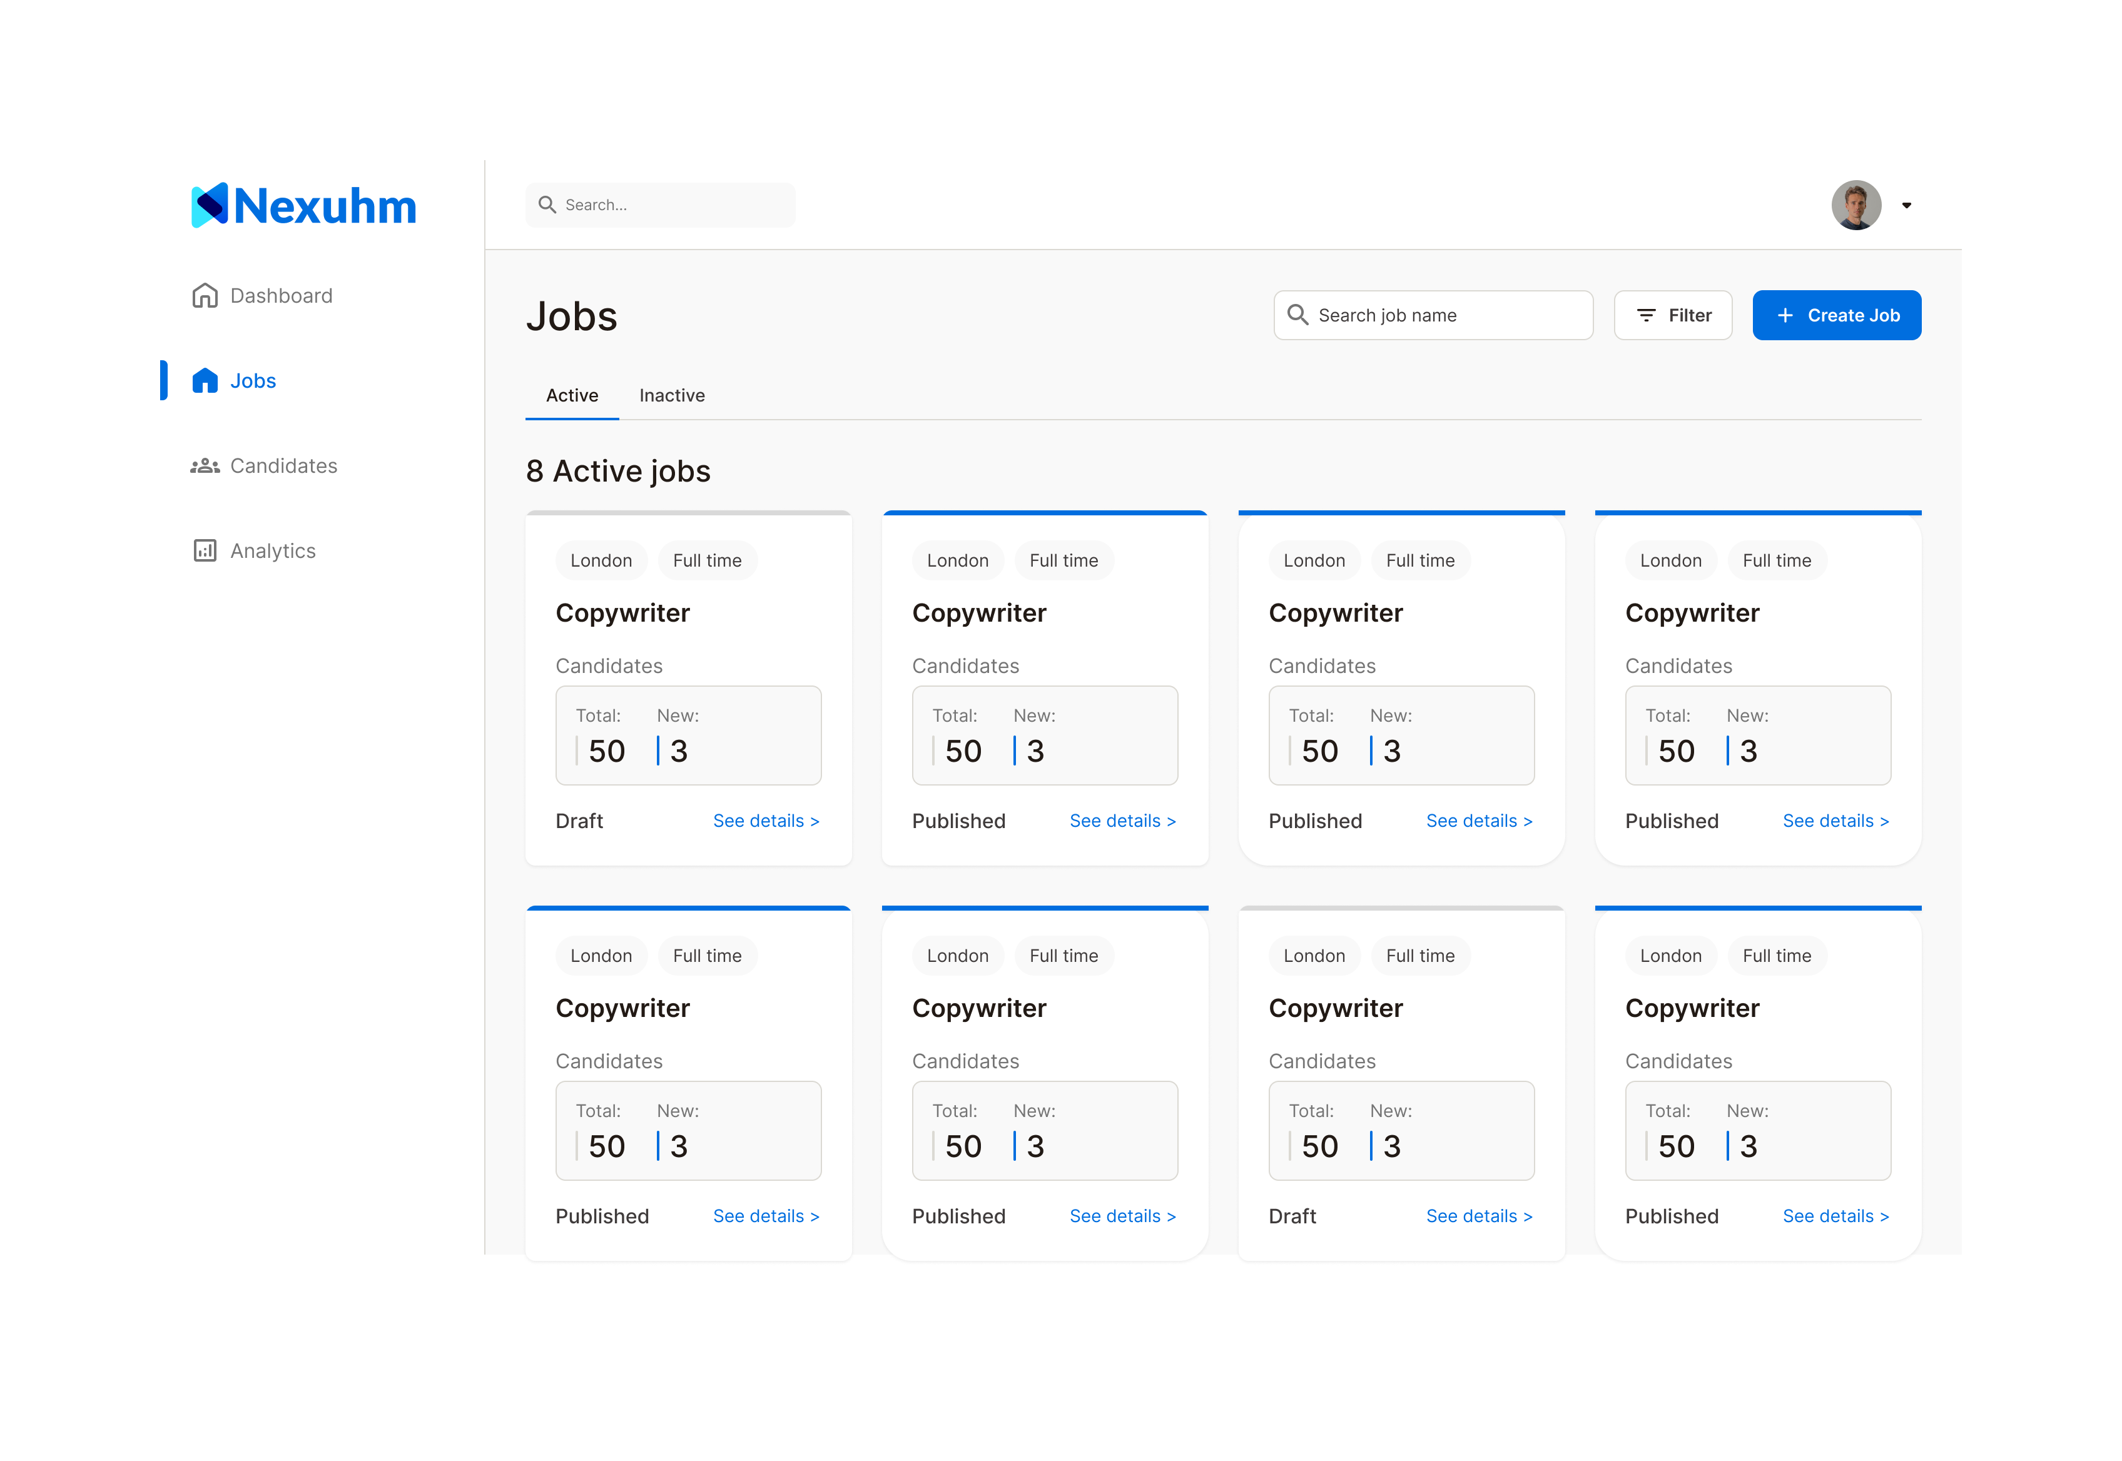Expand the profile dropdown arrow
2122x1461 pixels.
(x=1906, y=205)
